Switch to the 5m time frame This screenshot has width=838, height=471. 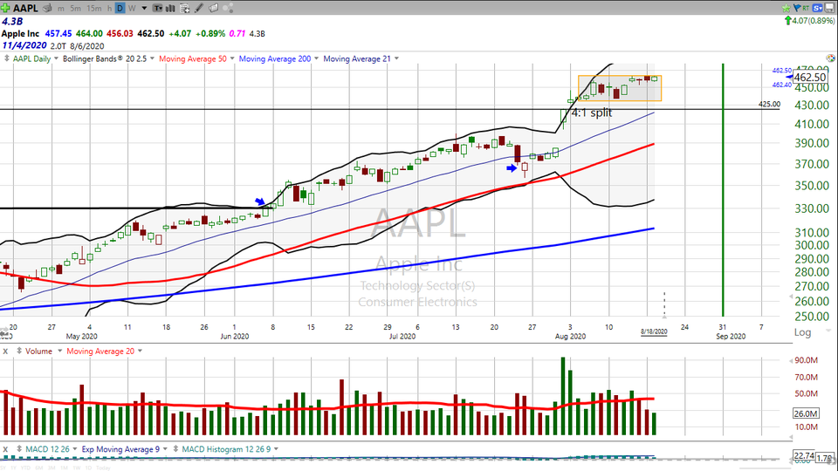tap(76, 9)
